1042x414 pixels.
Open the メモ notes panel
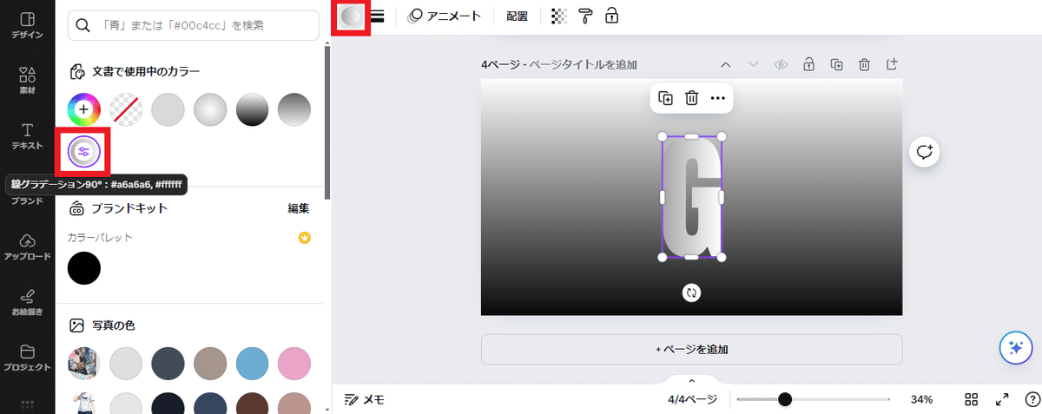(x=365, y=399)
